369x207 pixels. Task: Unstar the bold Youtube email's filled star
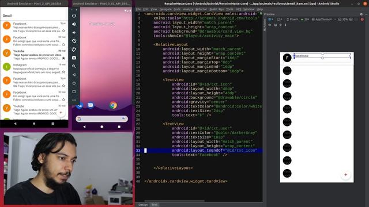coord(63,58)
